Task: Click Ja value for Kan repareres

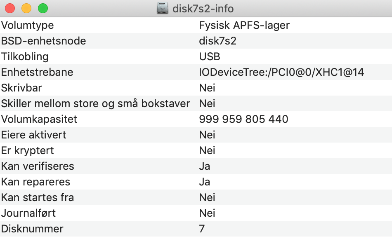Action: tap(205, 182)
